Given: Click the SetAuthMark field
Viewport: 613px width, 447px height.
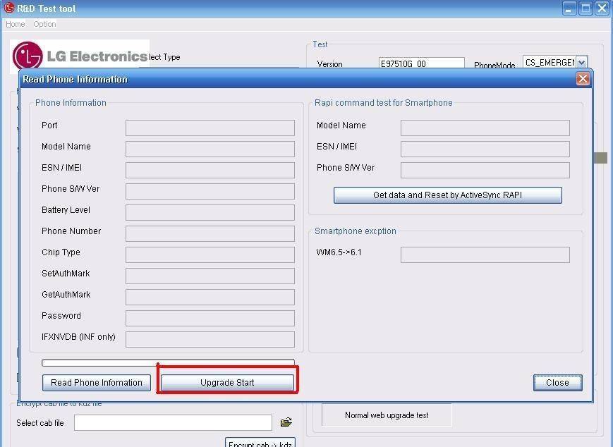Looking at the screenshot, I should [x=210, y=276].
